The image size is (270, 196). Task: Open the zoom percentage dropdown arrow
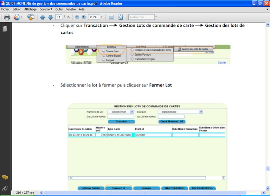point(101,17)
